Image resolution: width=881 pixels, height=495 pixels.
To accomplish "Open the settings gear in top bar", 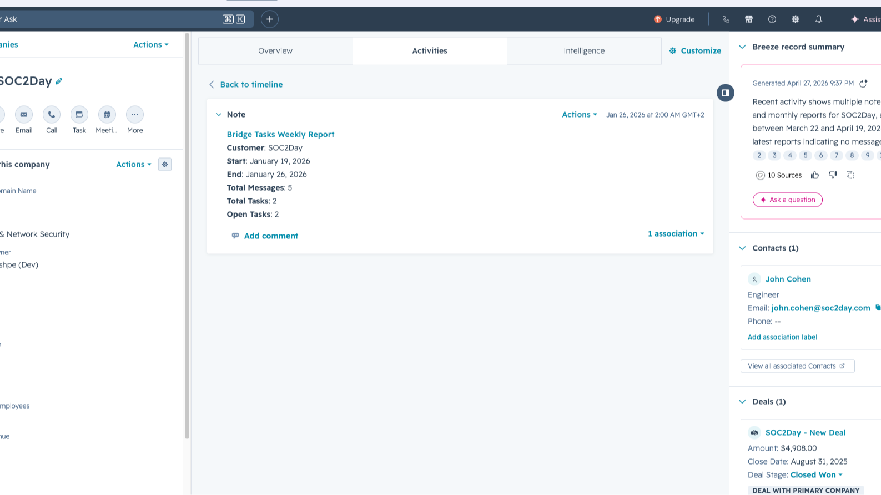I will click(x=796, y=19).
